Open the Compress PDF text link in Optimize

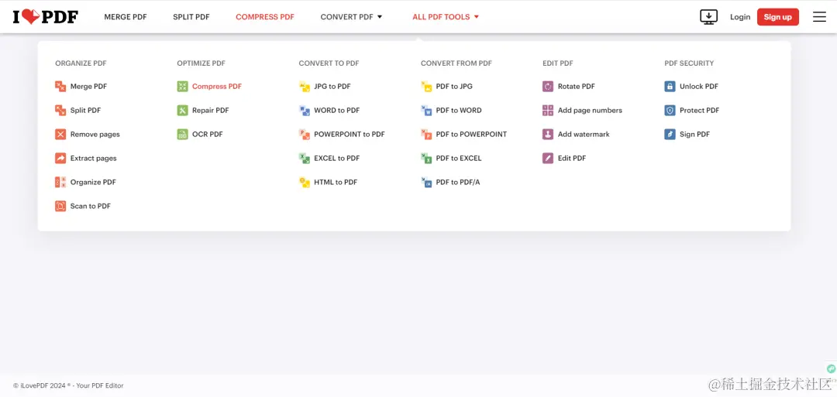pyautogui.click(x=217, y=87)
